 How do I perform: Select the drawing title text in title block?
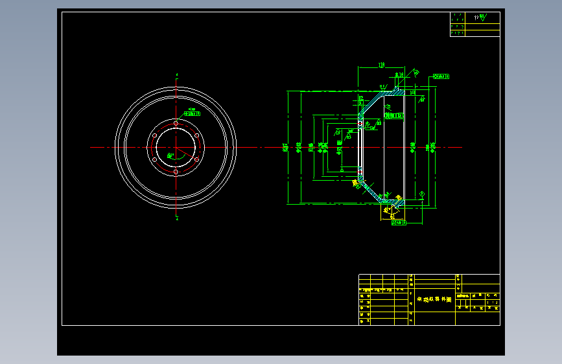[434, 299]
